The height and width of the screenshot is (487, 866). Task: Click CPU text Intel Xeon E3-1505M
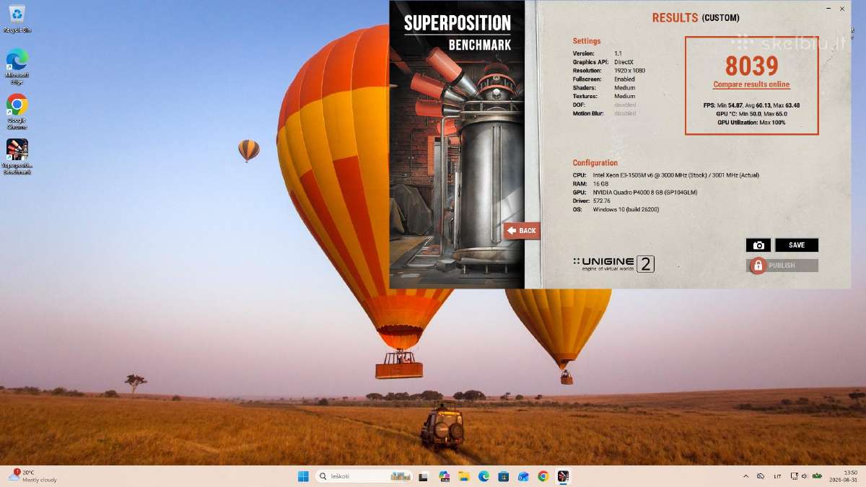[676, 175]
